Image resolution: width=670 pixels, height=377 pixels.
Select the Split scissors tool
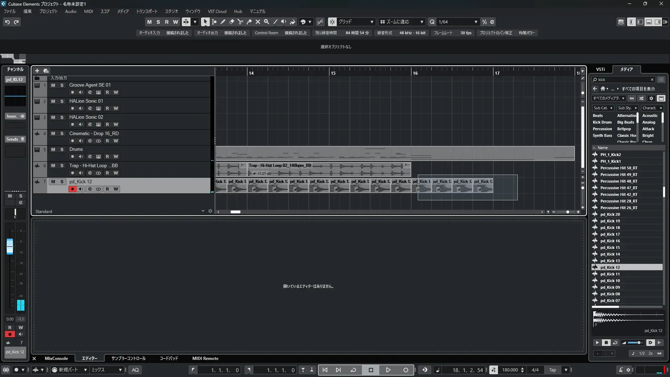point(240,22)
